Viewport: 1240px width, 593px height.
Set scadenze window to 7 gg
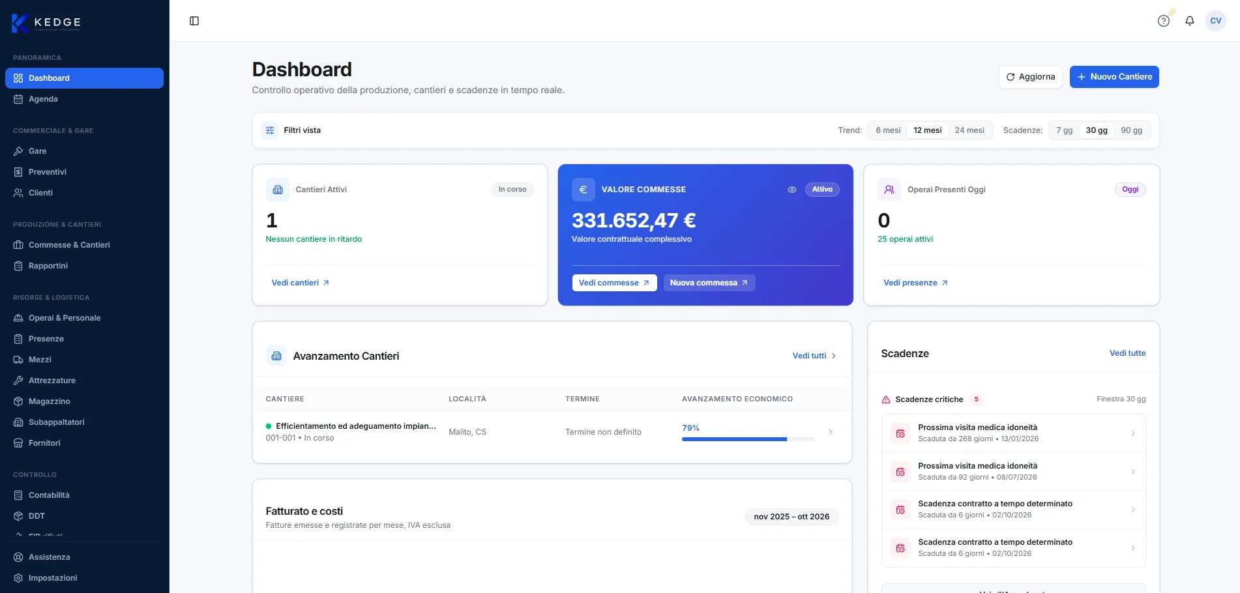(1064, 130)
